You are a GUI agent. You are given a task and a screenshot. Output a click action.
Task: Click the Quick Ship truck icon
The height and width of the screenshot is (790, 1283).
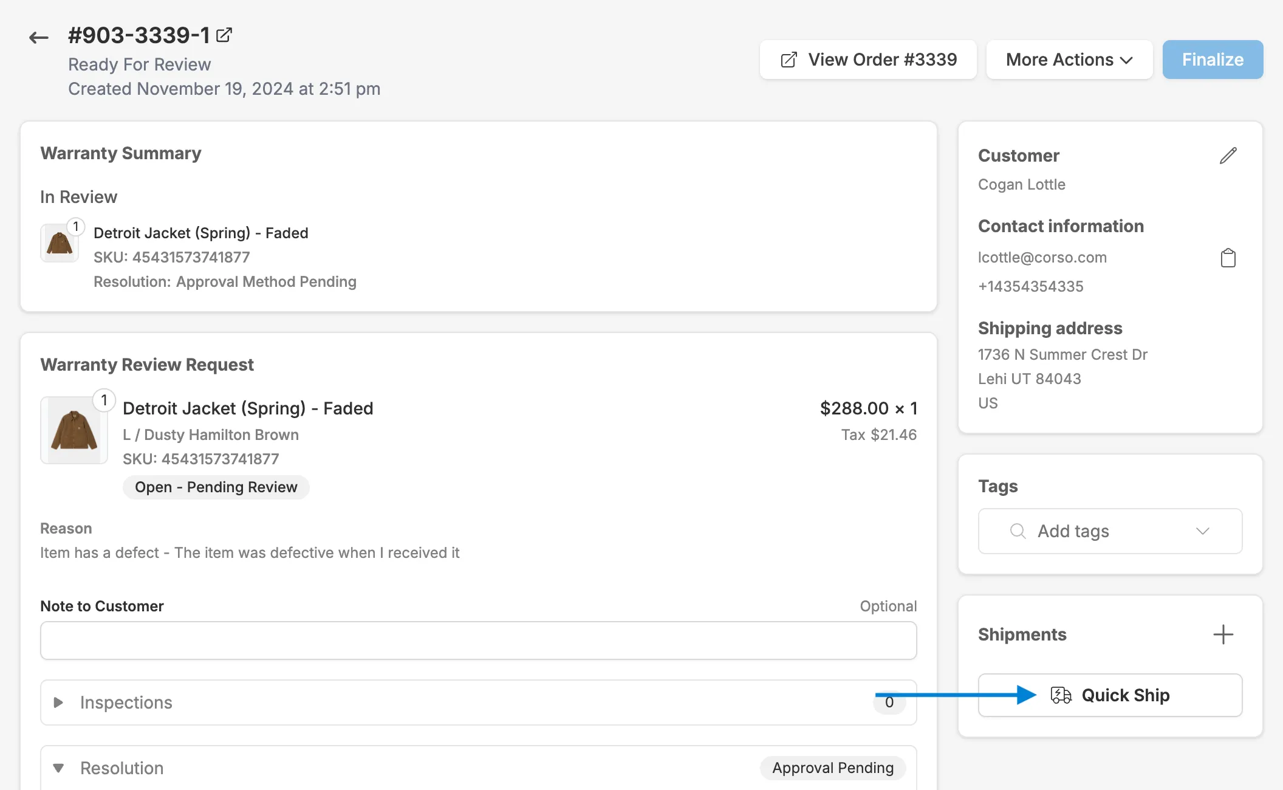(1061, 695)
